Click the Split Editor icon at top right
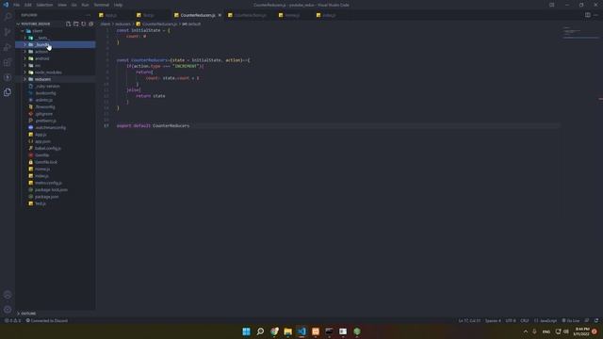The height and width of the screenshot is (339, 603). [x=588, y=15]
